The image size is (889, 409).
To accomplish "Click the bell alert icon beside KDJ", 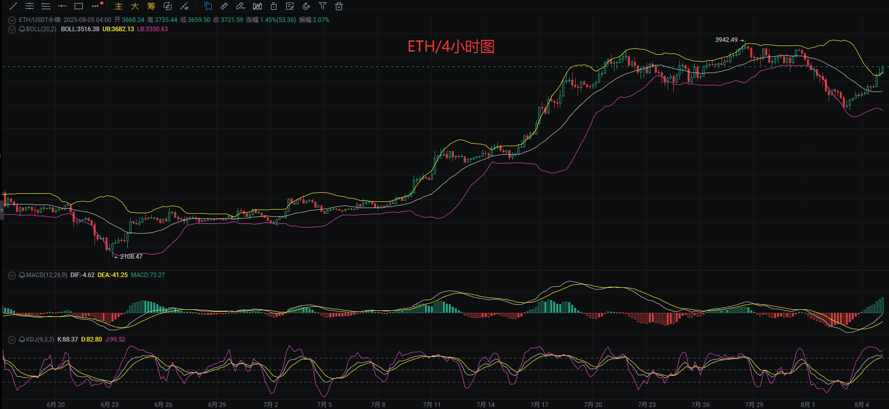I will click(x=22, y=339).
